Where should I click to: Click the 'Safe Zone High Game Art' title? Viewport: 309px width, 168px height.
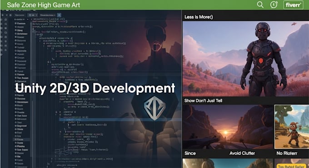[x=43, y=5]
